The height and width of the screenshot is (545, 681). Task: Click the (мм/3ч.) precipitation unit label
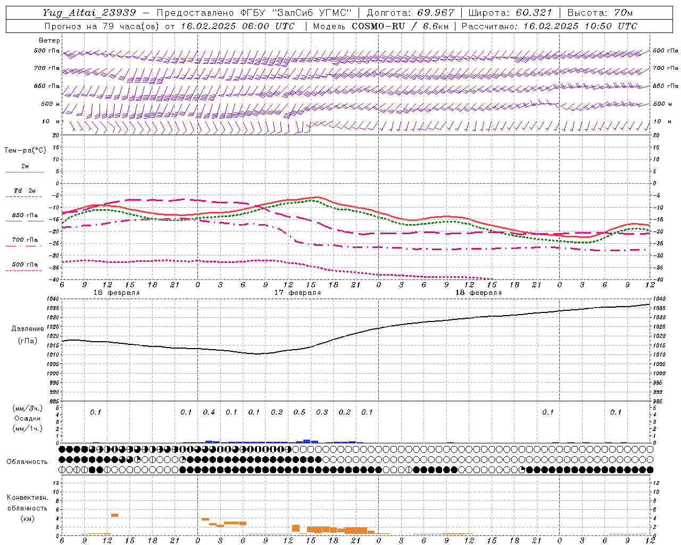(x=28, y=408)
